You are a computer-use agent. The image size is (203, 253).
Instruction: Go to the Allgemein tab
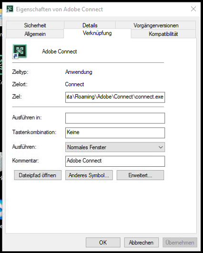pos(35,34)
